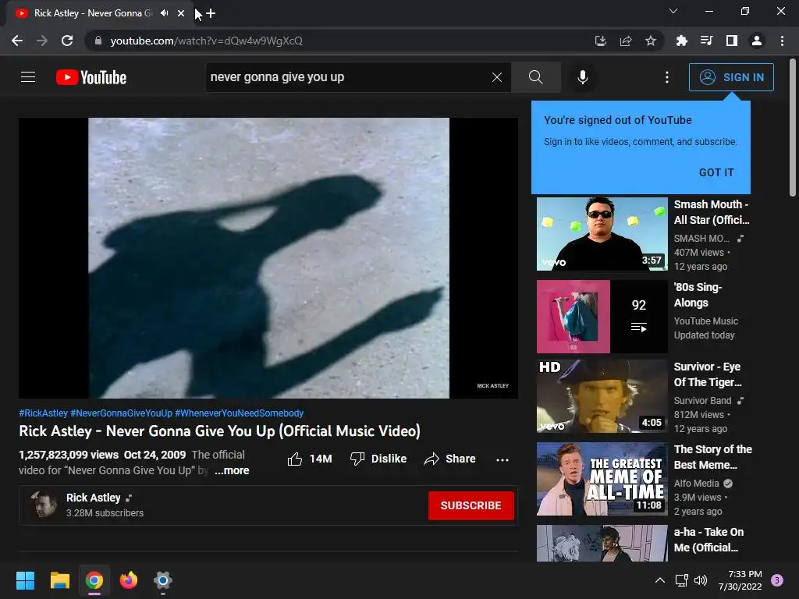Open Smash Mouth All Star thumbnail

602,234
